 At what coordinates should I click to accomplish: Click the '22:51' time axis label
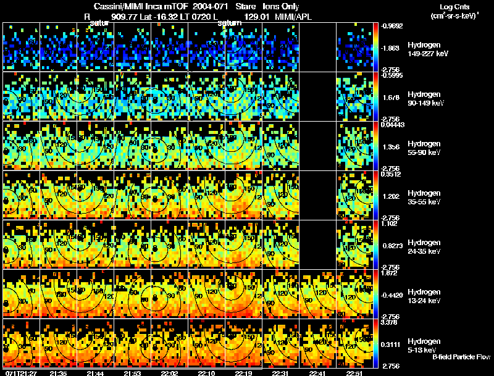click(x=354, y=373)
